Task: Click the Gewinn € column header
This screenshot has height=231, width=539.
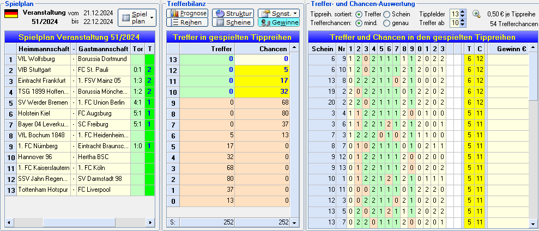Action: (x=508, y=49)
